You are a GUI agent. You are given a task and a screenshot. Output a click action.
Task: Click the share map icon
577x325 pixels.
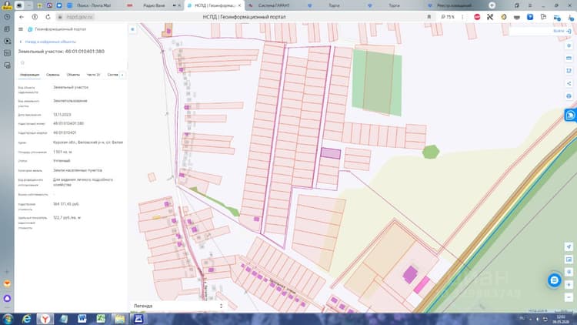coord(569,83)
